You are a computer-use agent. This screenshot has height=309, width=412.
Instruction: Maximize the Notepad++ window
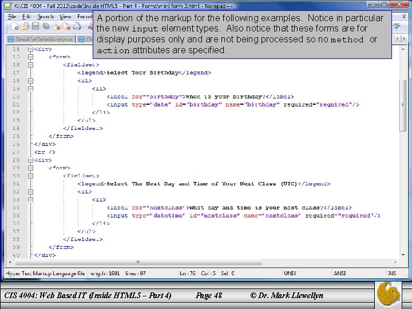[385, 5]
